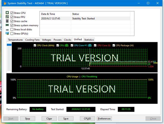
Task: Open the Cooling Fans tab
Action: pyautogui.click(x=33, y=40)
